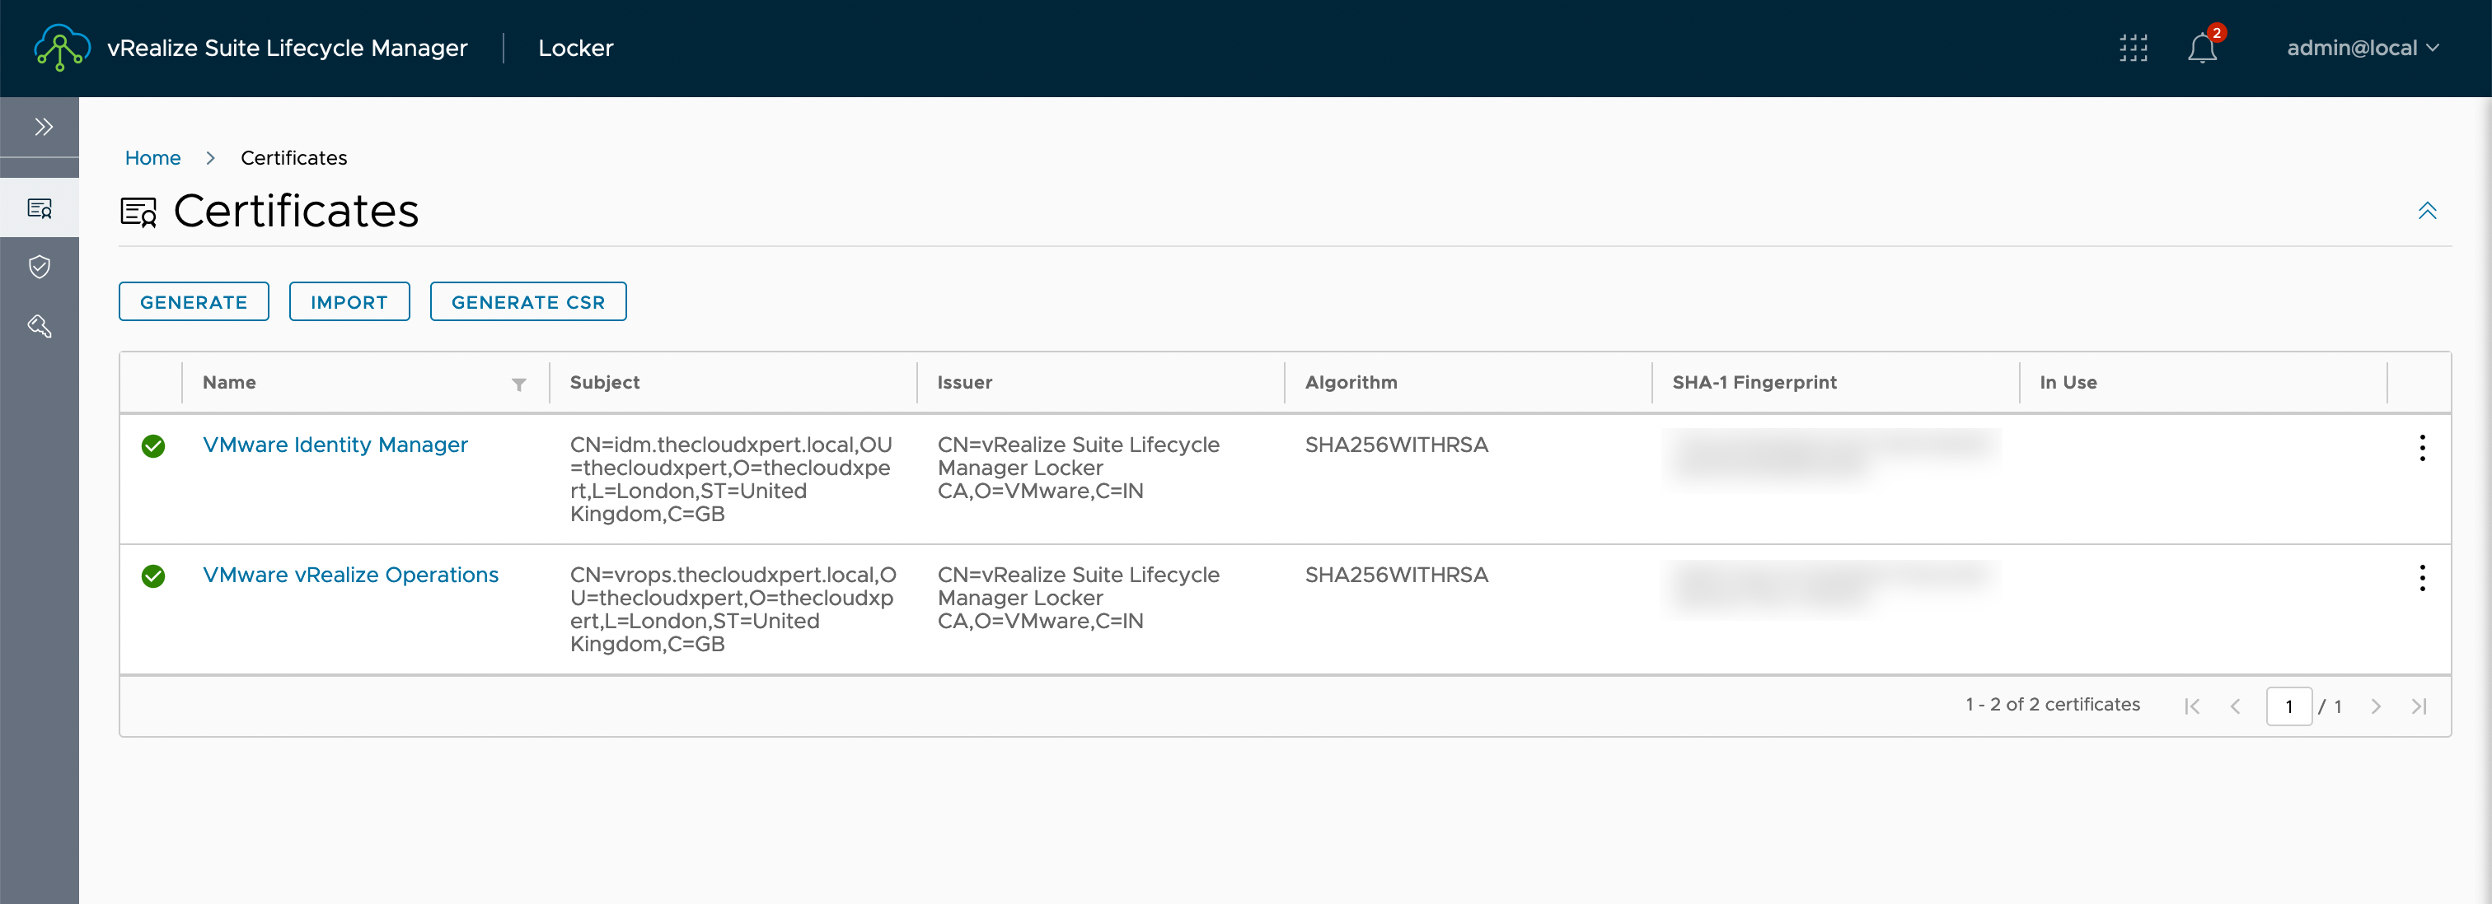Click the vRealize Suite Lifecycle Manager logo

[x=62, y=48]
